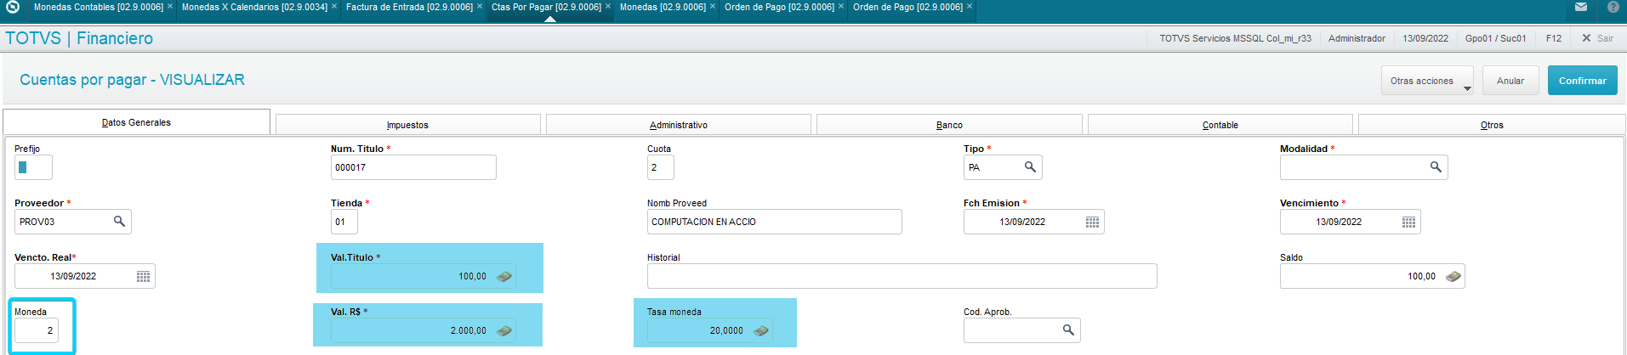The image size is (1627, 355).
Task: Open the Monedas [02.9.0006] tab
Action: click(x=663, y=7)
